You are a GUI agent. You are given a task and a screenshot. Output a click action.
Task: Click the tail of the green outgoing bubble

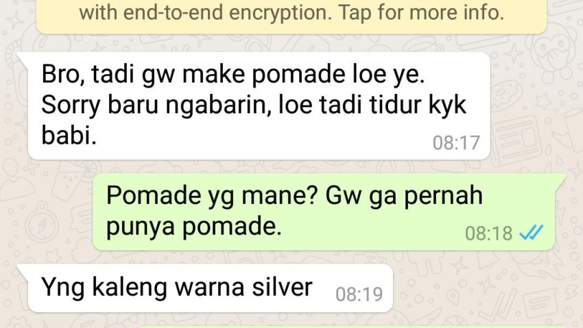(x=560, y=179)
